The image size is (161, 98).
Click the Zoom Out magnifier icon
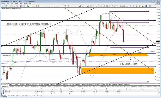click(133, 6)
